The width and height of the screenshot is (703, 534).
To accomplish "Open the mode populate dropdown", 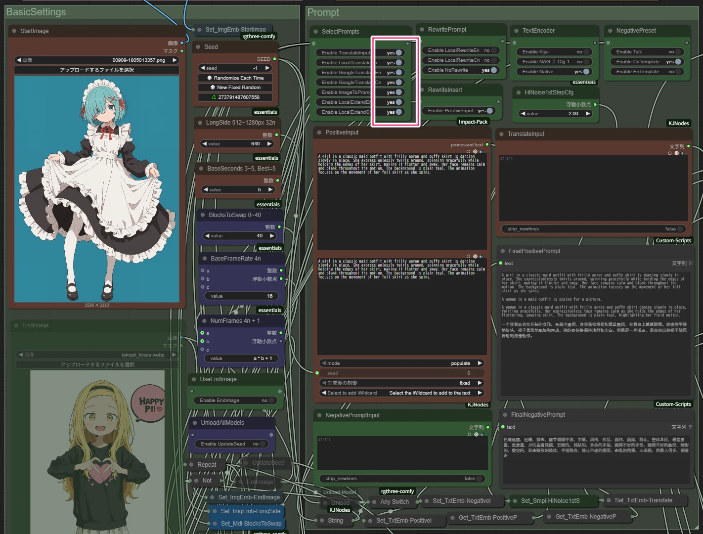I will 401,363.
